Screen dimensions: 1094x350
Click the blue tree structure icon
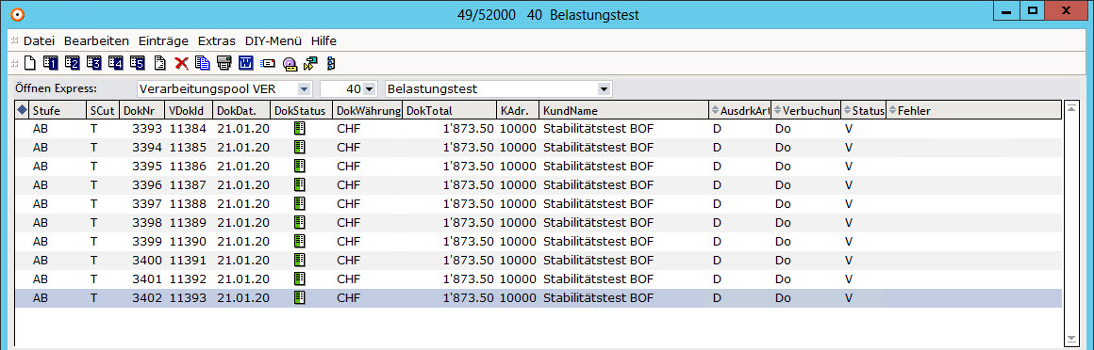click(x=331, y=63)
